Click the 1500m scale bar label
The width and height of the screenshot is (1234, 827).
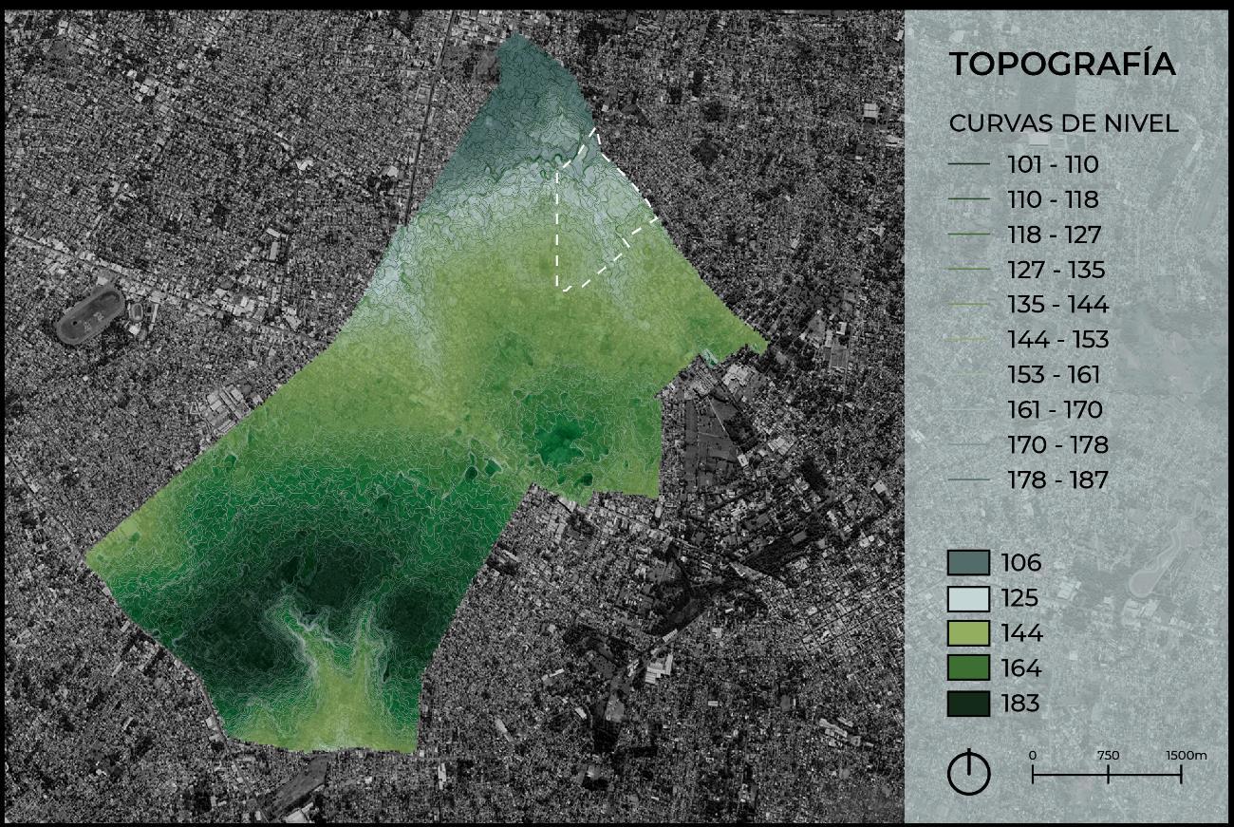coord(1187,756)
